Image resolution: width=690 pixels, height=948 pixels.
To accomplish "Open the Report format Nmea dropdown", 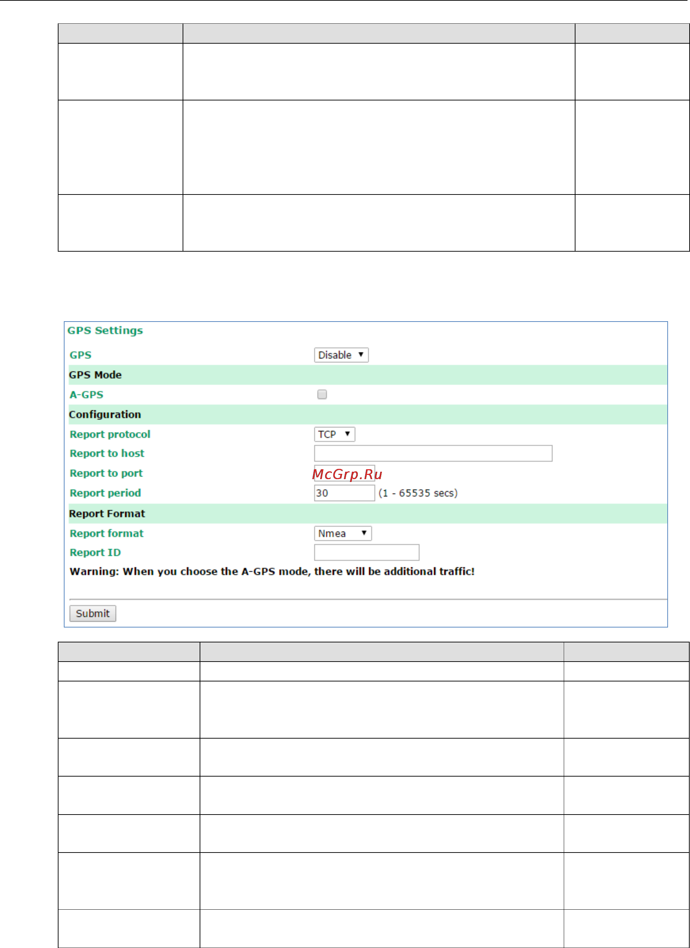I will tap(343, 533).
